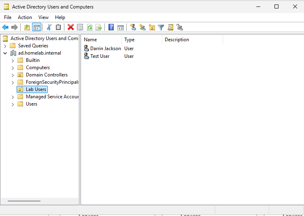The width and height of the screenshot is (304, 216).
Task: Expand the ForeignSecurityPrincipals container
Action: [13, 83]
